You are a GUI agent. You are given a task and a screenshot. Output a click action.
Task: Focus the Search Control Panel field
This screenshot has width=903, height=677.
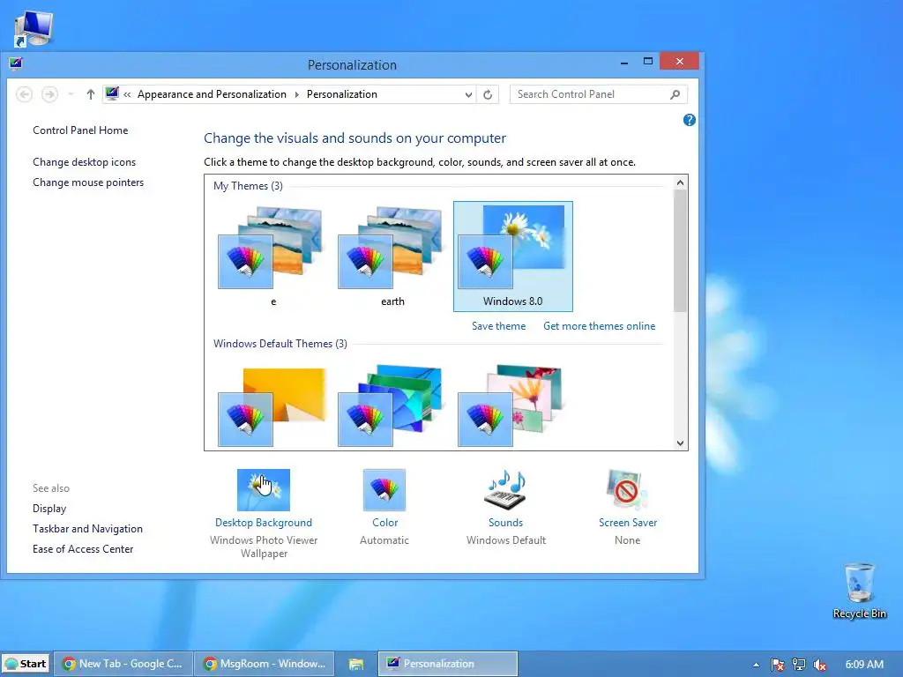(599, 94)
